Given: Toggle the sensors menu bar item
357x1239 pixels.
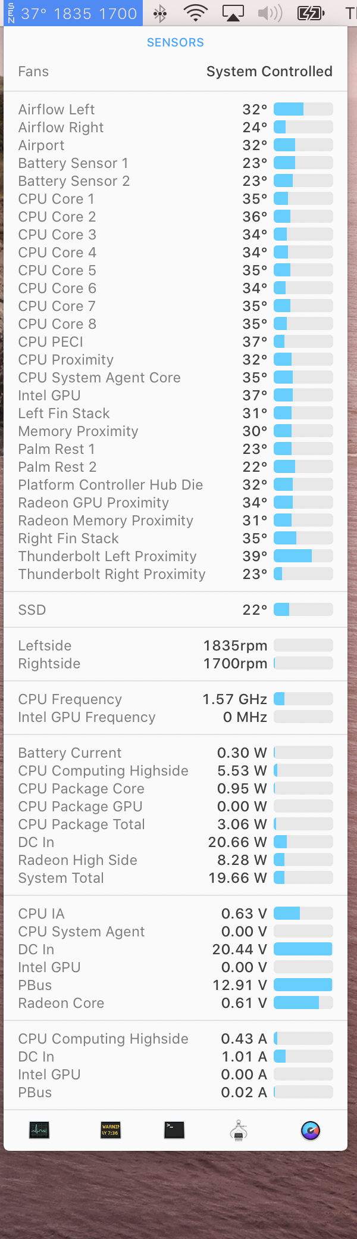Looking at the screenshot, I should point(73,13).
